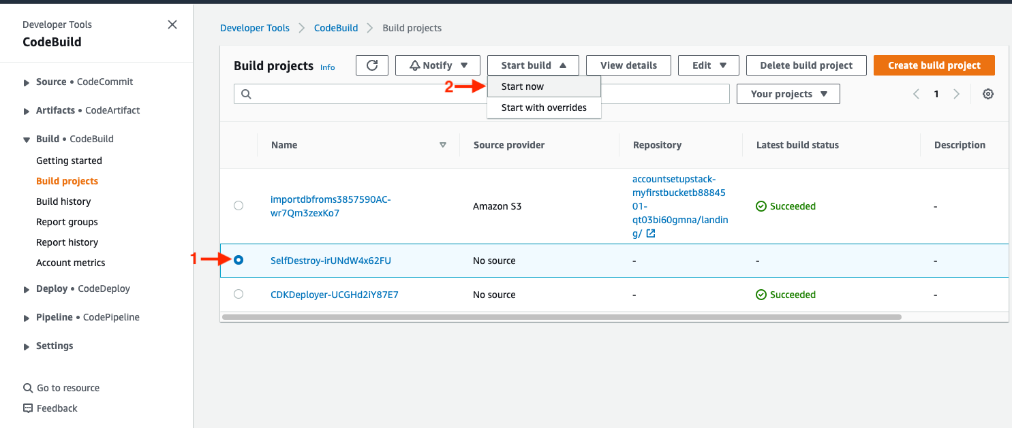Follow Developer Tools breadcrumb link

pos(255,28)
